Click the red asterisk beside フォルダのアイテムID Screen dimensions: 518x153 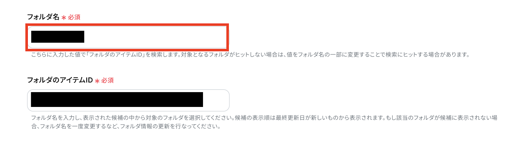(97, 81)
